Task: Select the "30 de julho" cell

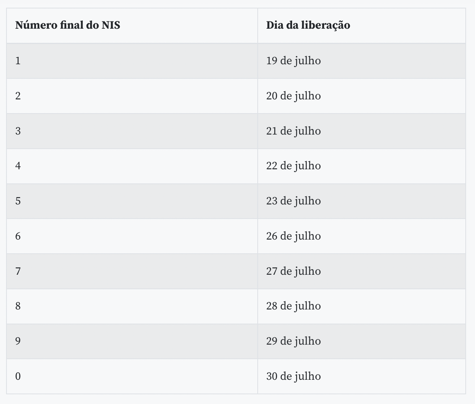Action: pyautogui.click(x=294, y=377)
